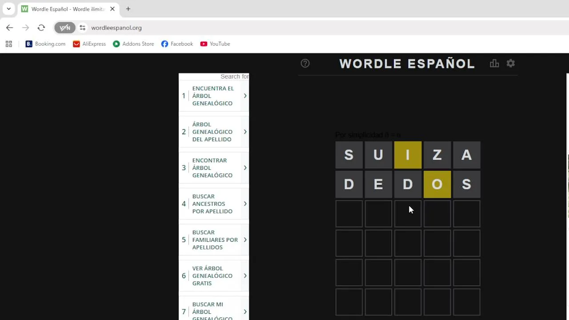This screenshot has width=569, height=320.
Task: Click chevron beside Árbol genealógico del apellido
Action: point(245,132)
